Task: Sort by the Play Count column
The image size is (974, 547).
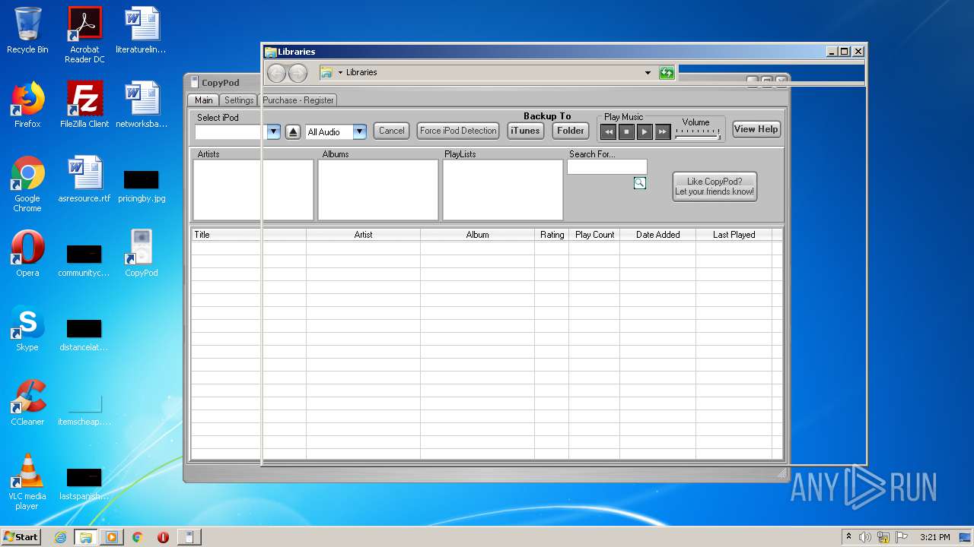Action: coord(594,235)
